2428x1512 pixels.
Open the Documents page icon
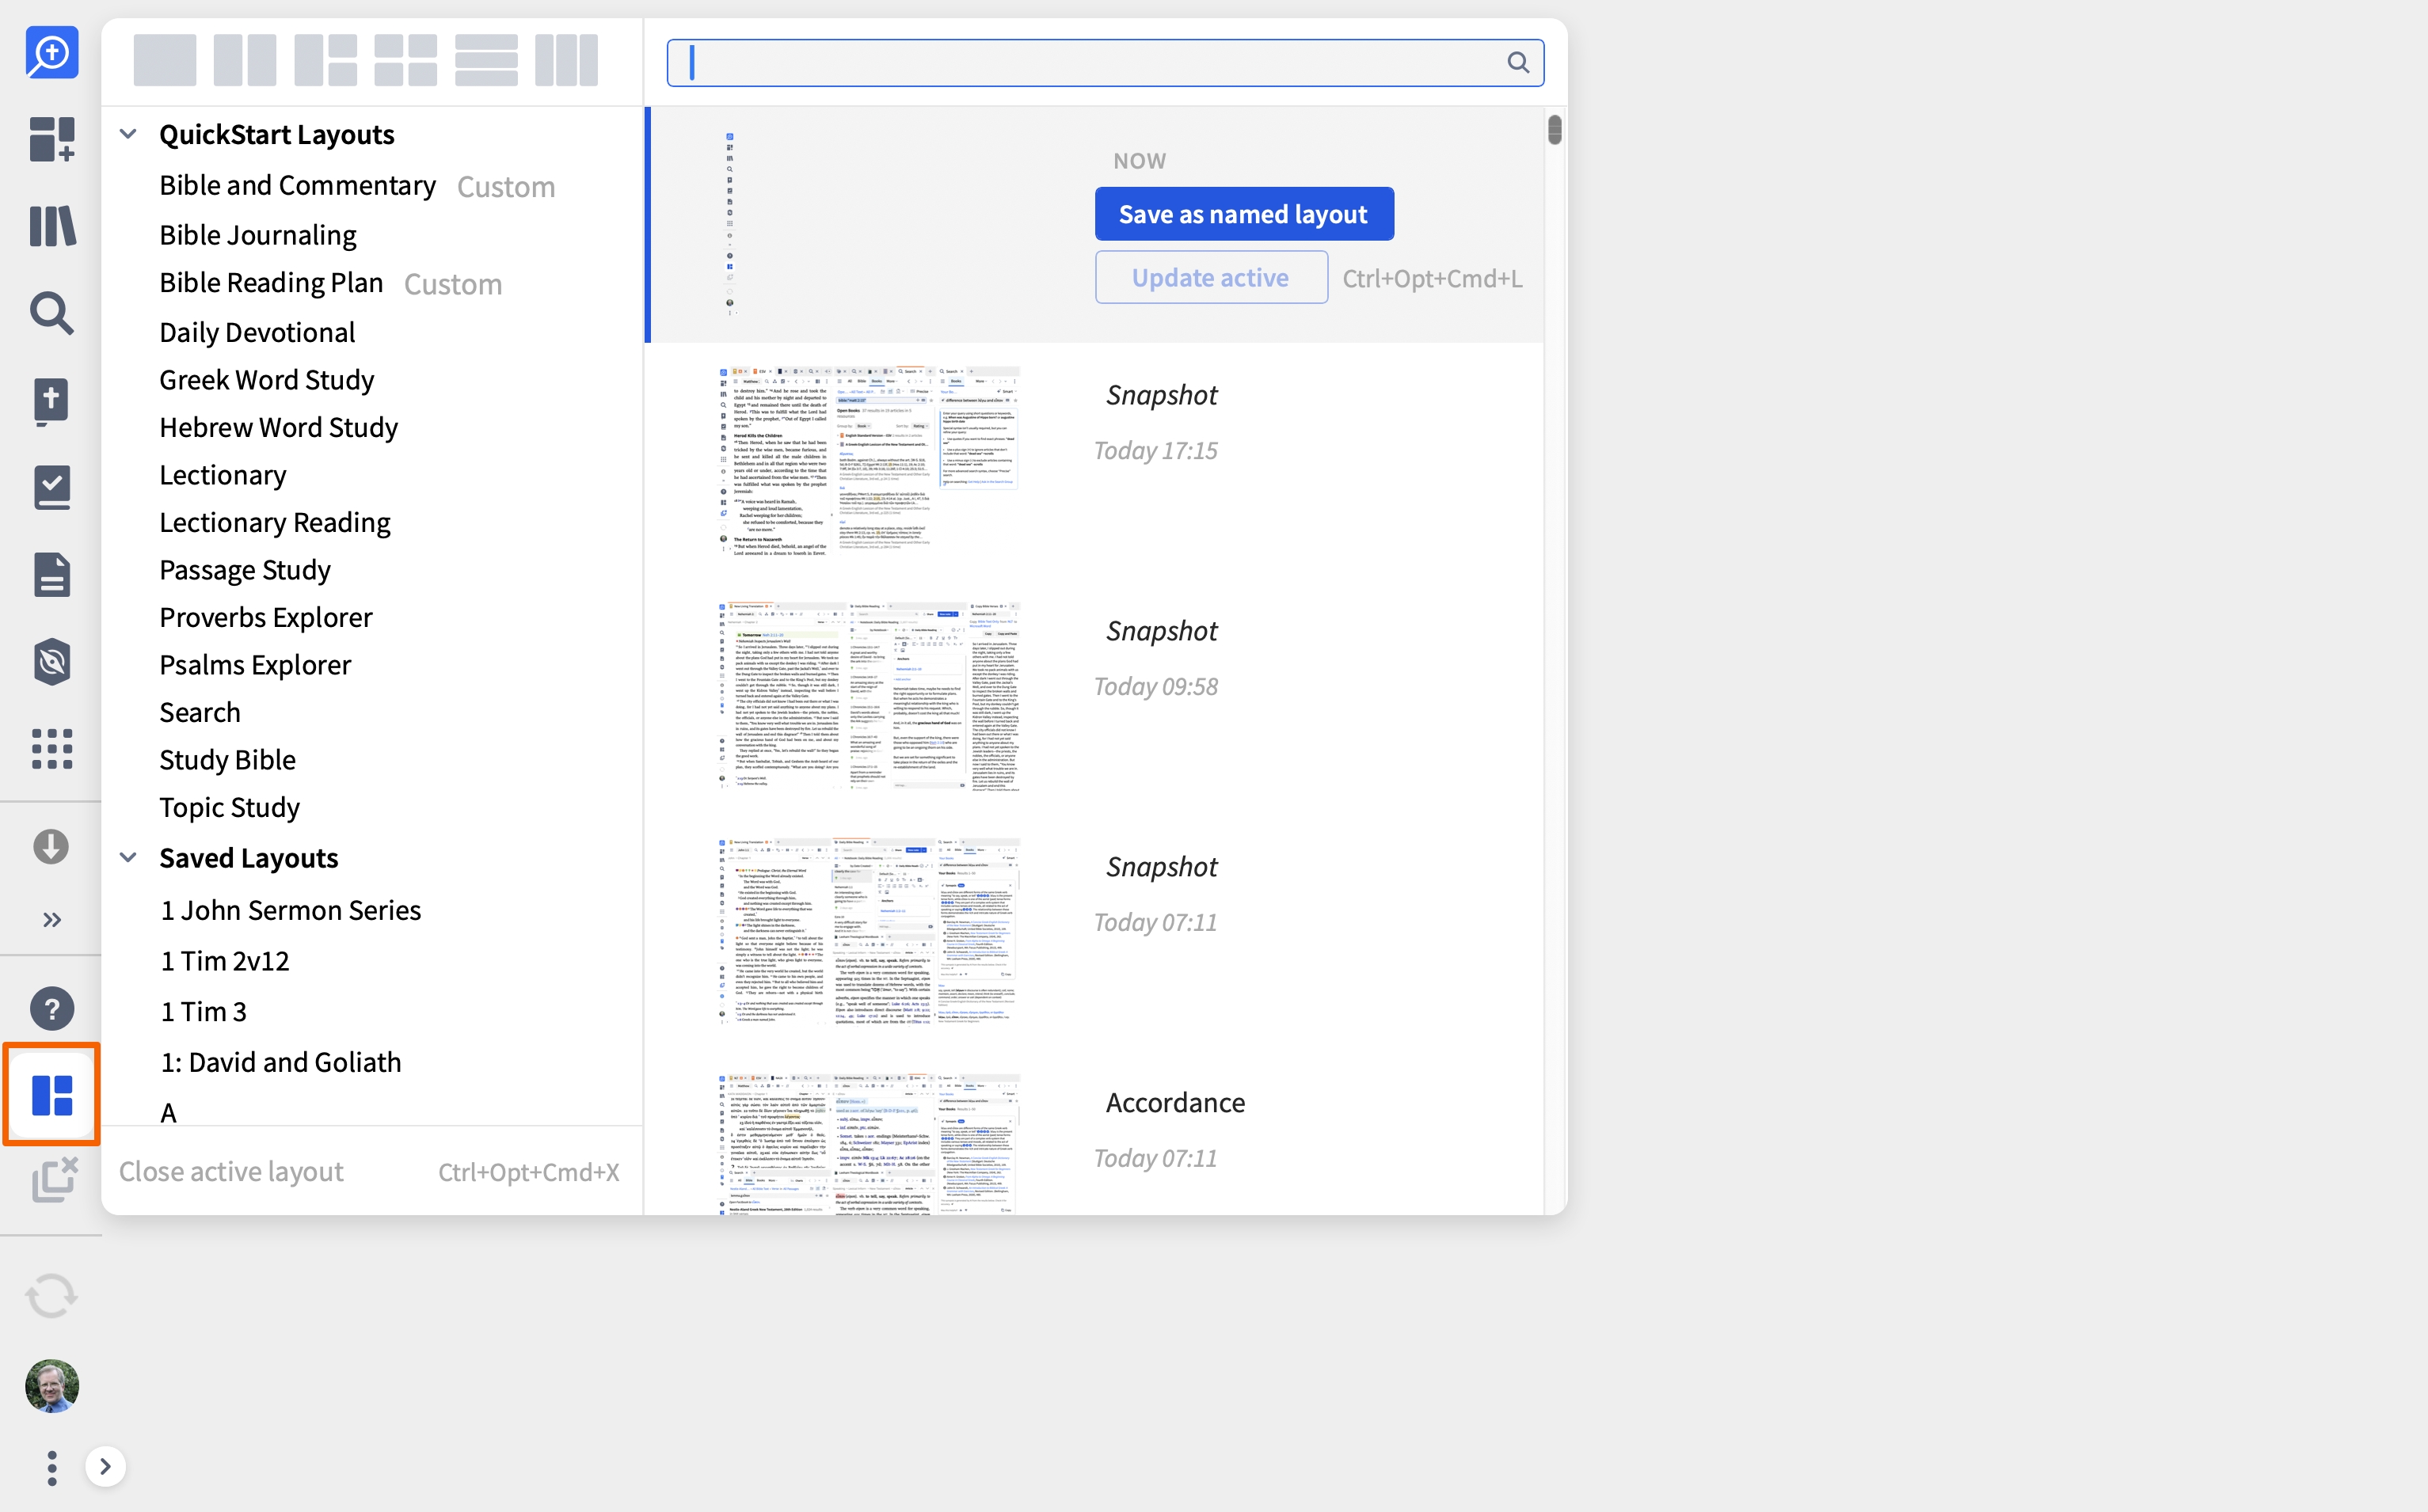coord(52,575)
